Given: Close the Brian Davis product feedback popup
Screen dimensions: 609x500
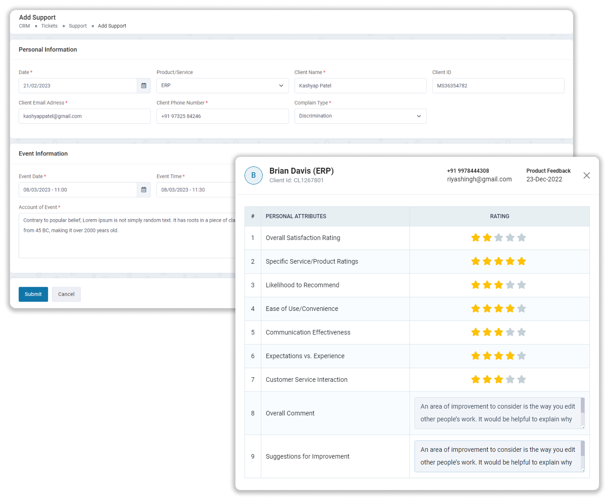Looking at the screenshot, I should click(587, 175).
